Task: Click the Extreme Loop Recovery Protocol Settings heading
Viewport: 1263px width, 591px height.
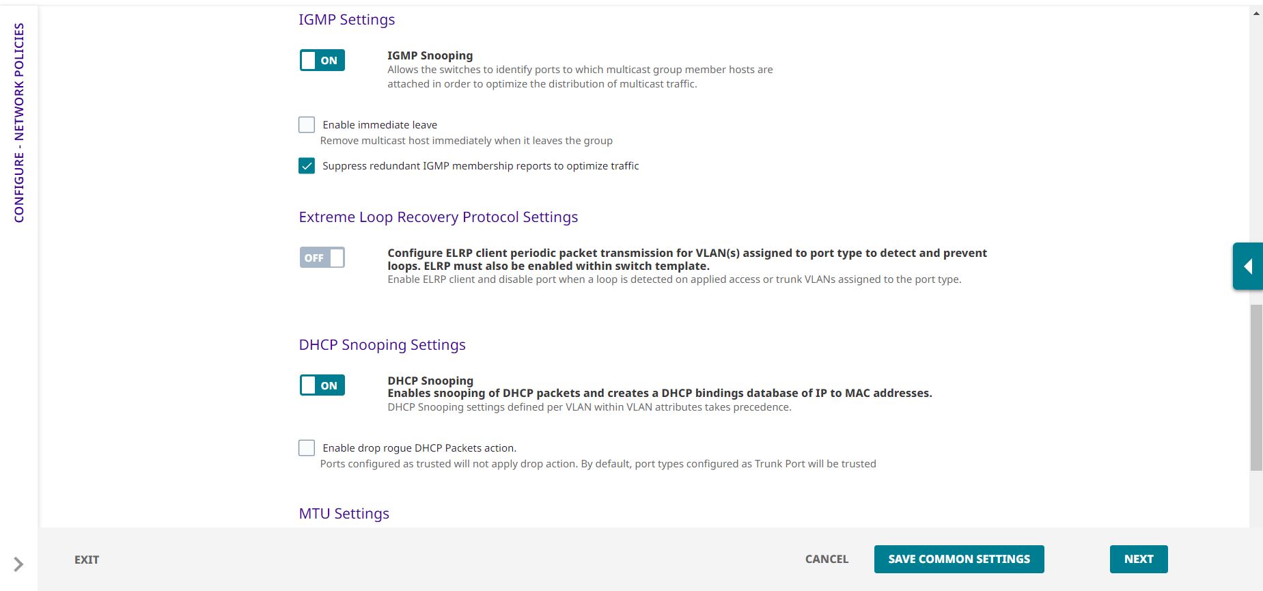Action: (x=438, y=217)
